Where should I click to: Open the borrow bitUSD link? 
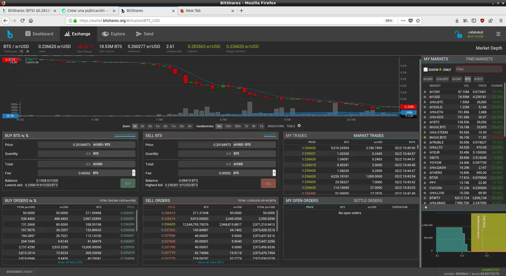click(x=125, y=135)
